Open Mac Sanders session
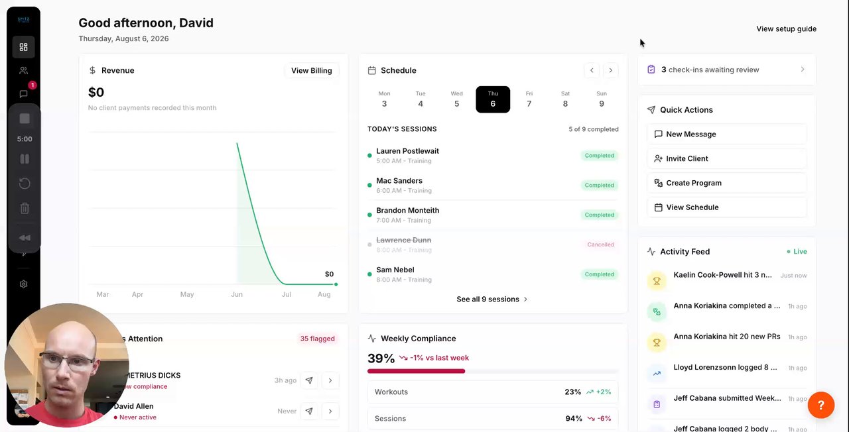The height and width of the screenshot is (432, 849). click(x=493, y=186)
